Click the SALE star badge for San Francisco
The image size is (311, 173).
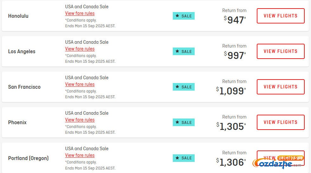tap(184, 87)
